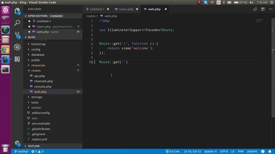Expand the vendor folder
This screenshot has width=275, height=154.
pyautogui.click(x=53, y=107)
